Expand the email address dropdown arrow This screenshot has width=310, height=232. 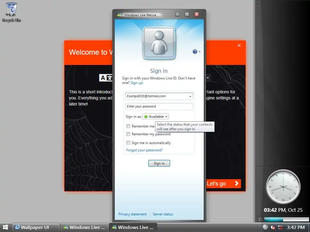click(x=190, y=96)
